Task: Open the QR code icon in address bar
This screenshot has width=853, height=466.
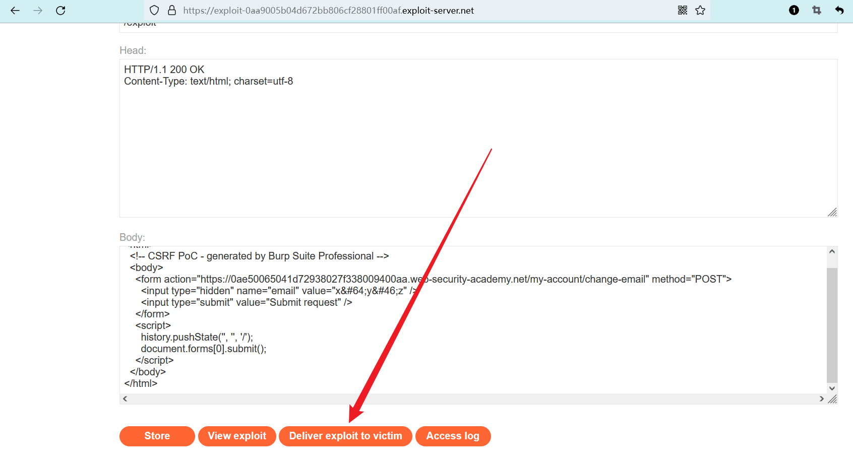Action: 683,10
